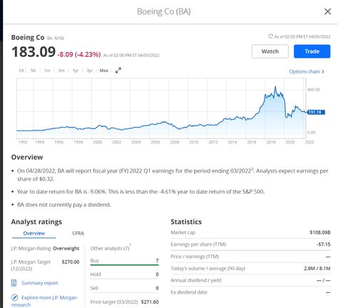338x308 pixels.
Task: Click the Analyst ratings heading
Action: [x=36, y=222]
